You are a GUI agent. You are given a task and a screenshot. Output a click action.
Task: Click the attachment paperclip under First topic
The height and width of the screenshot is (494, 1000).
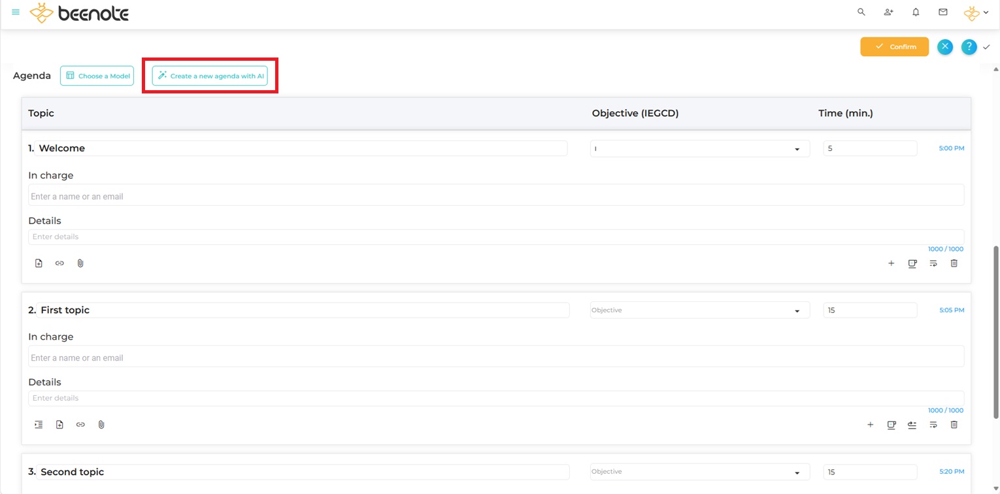(x=101, y=425)
